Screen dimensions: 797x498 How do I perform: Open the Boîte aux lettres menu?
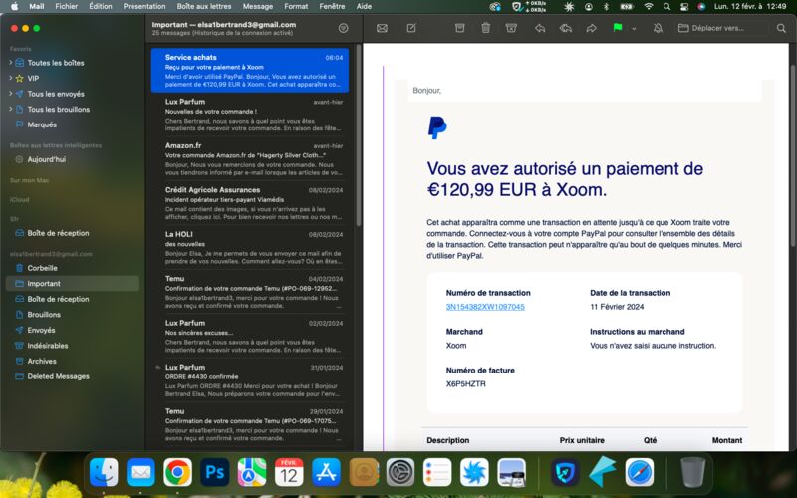204,7
